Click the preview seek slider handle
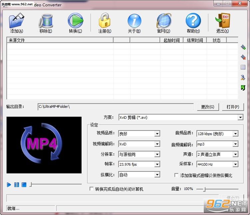The height and width of the screenshot is (215, 250). [x=31, y=184]
